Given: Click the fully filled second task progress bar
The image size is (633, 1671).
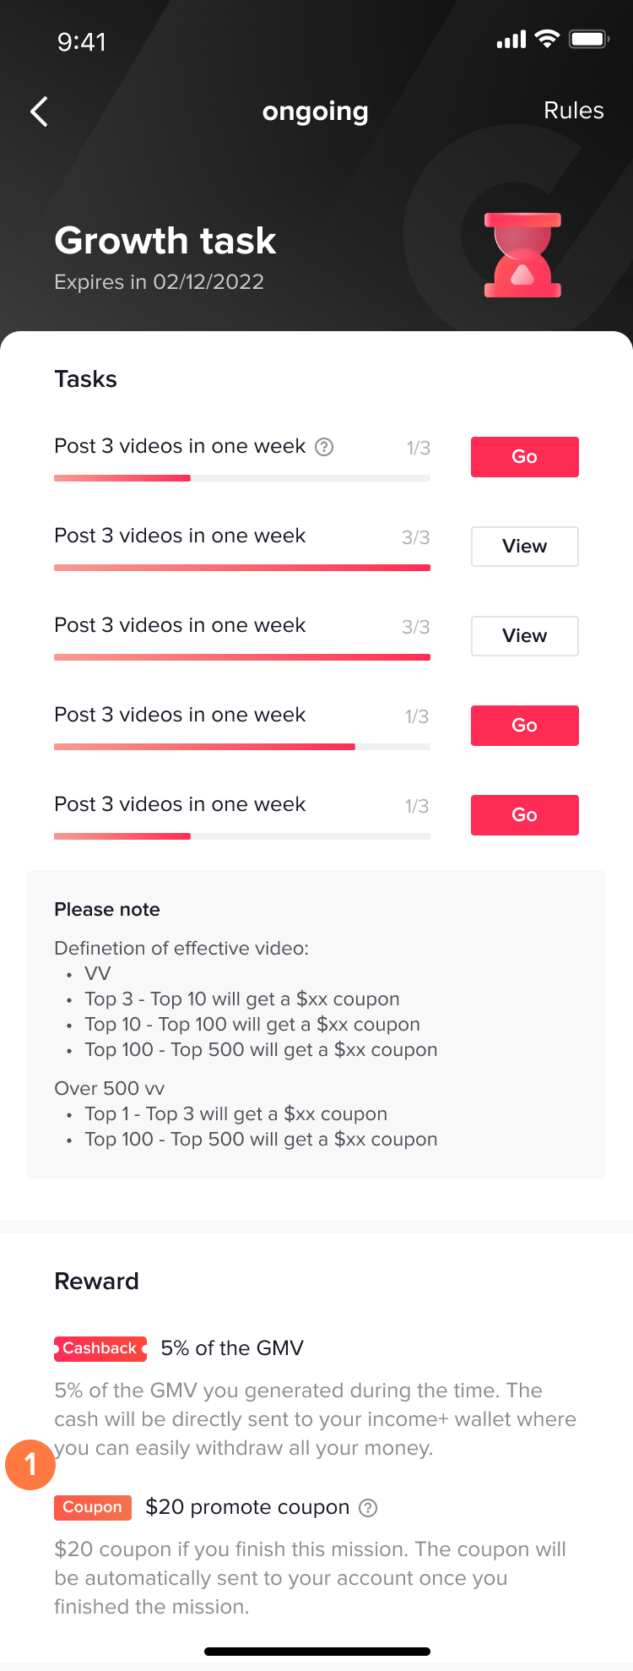Looking at the screenshot, I should tap(242, 568).
